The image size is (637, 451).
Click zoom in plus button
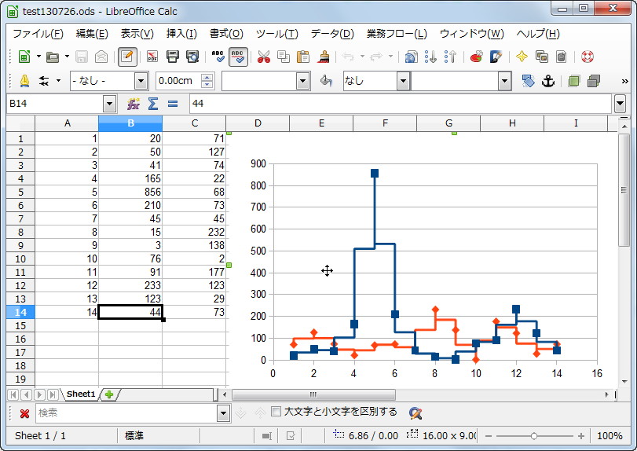pos(581,436)
